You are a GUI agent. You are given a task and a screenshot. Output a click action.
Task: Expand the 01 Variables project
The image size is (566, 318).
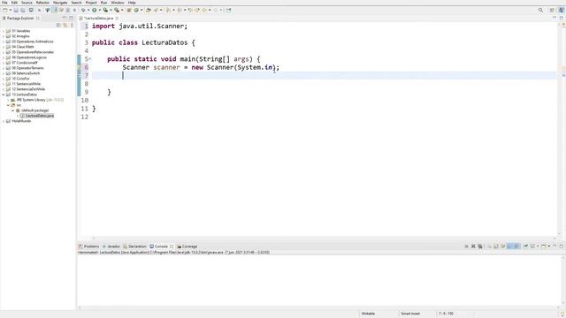(4, 31)
